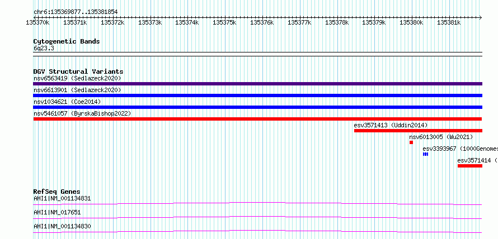Image resolution: width=498 pixels, height=239 pixels.
Task: Open AHI1|NM_001134831 transcript label
Action: click(x=62, y=199)
